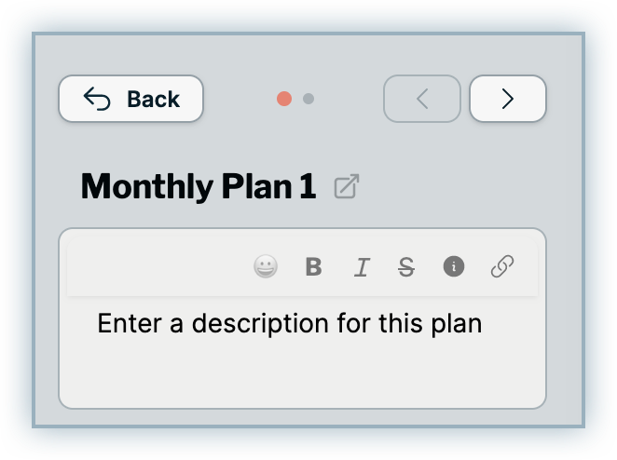Image resolution: width=617 pixels, height=460 pixels.
Task: Go to previous plan with left chevron
Action: point(421,99)
